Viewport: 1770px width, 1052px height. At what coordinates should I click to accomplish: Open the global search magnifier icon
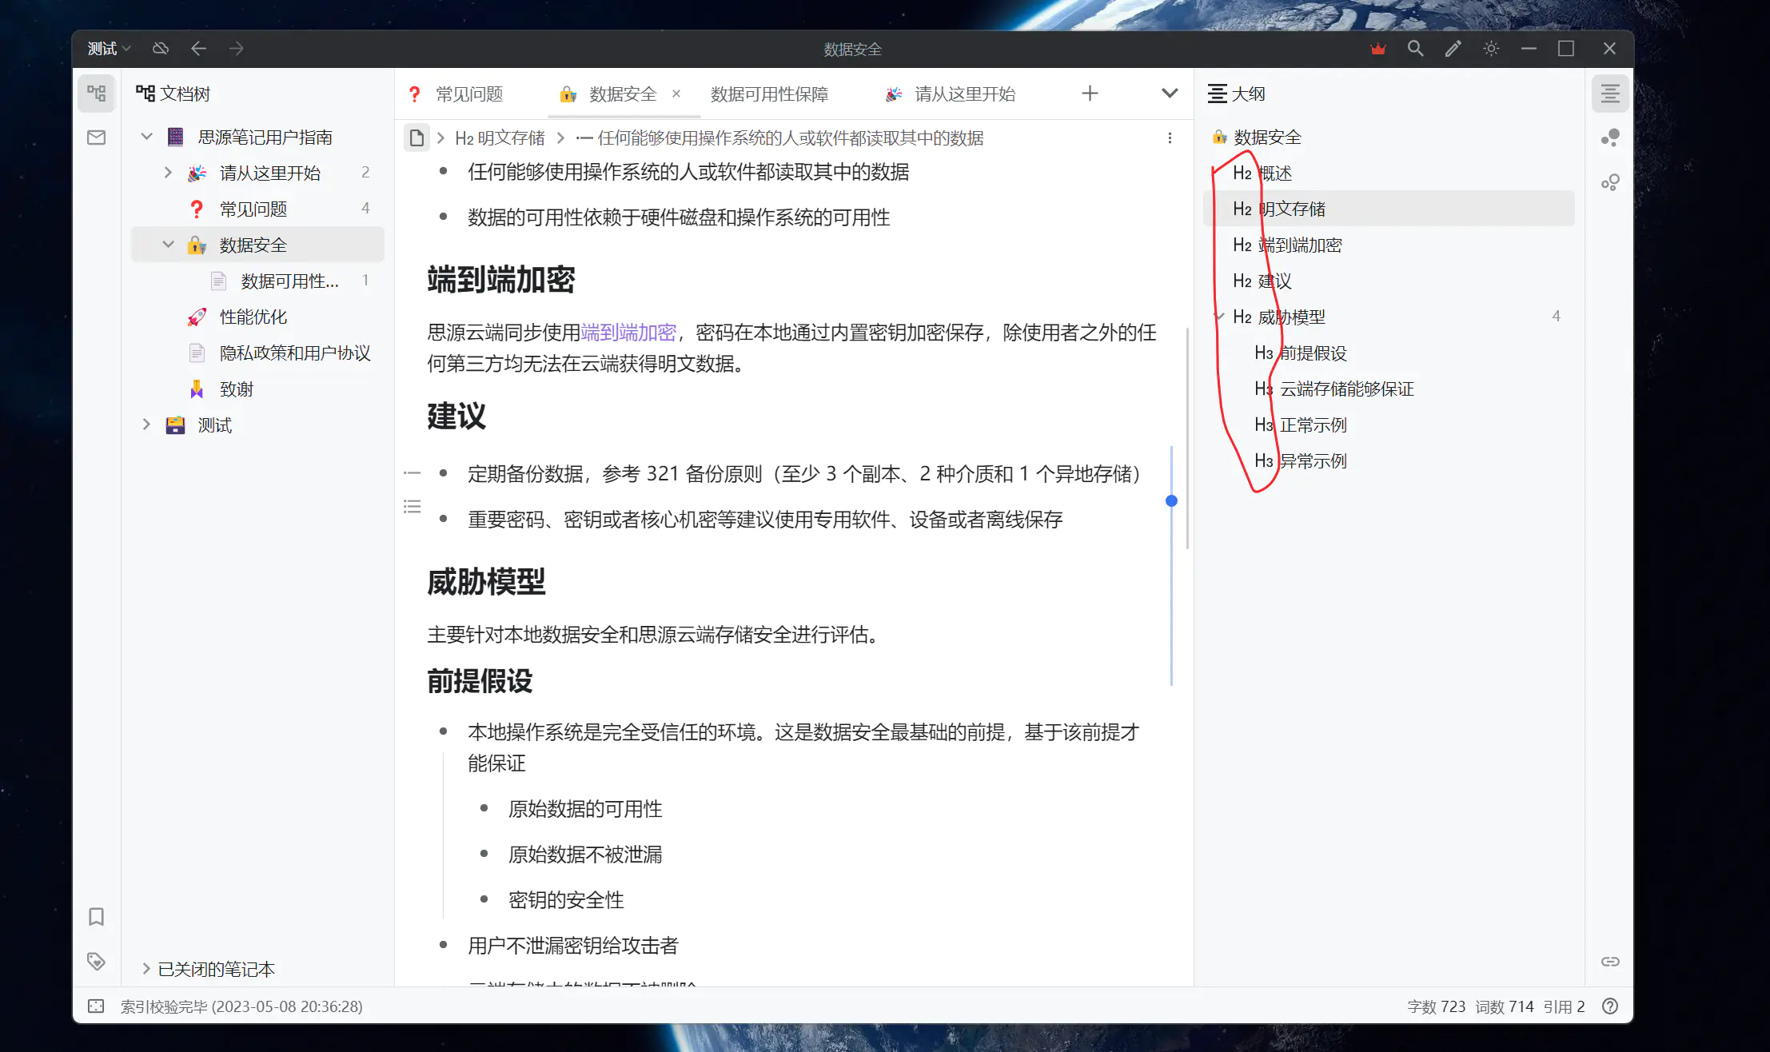(1415, 49)
